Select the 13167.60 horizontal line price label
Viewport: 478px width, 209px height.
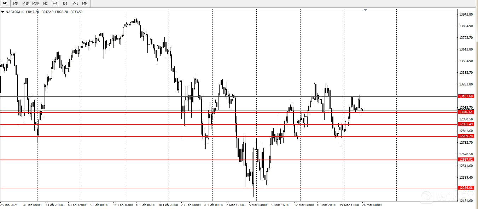466,96
